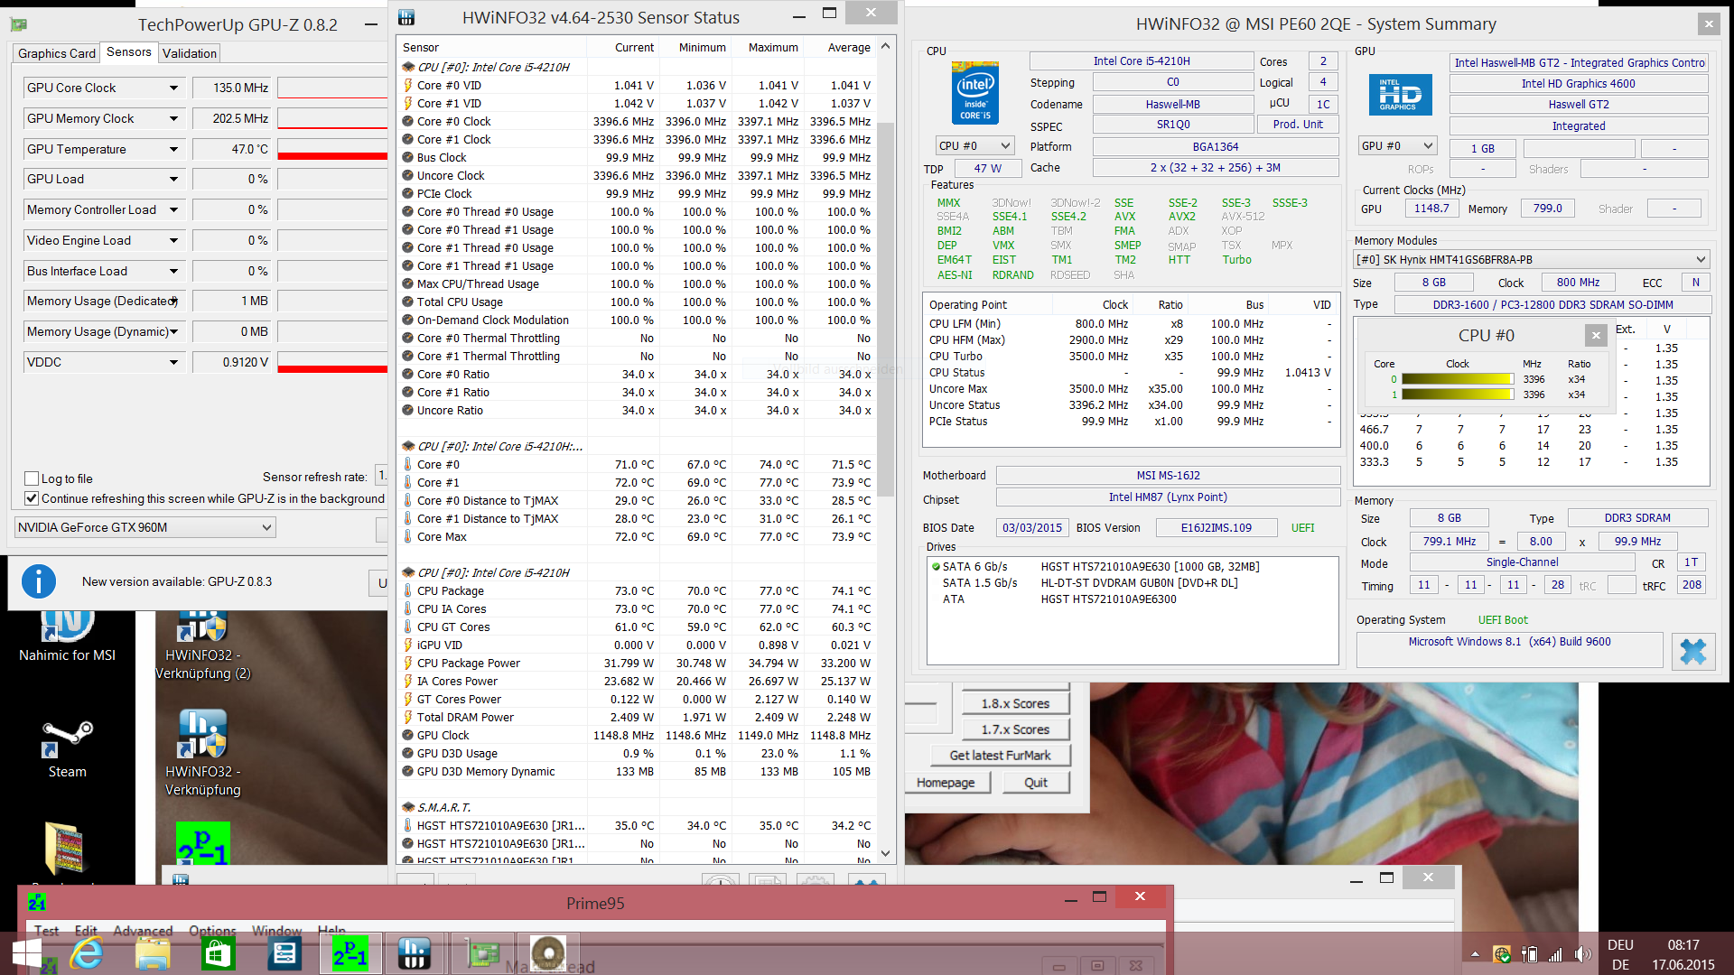Click the Core 0 clock bar

click(1457, 379)
